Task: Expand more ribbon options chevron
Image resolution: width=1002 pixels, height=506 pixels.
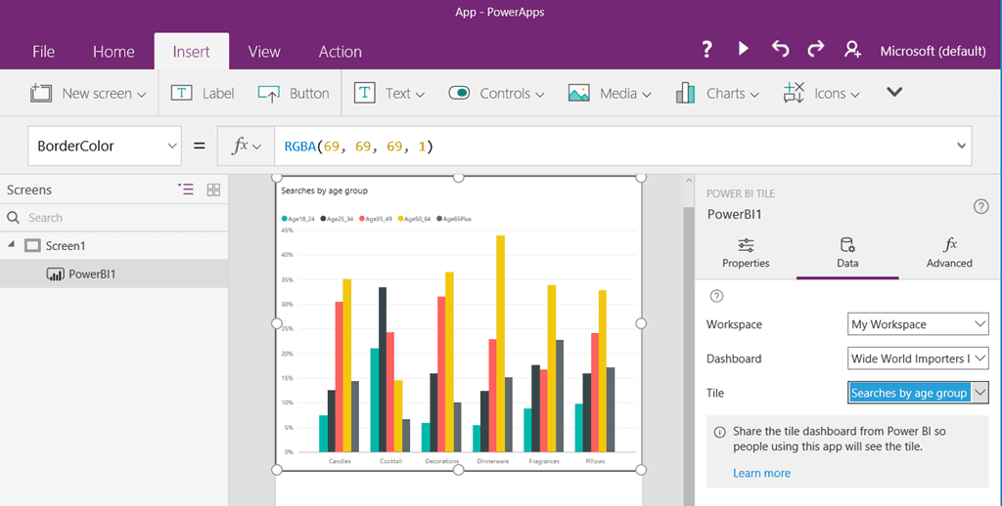Action: pos(894,93)
